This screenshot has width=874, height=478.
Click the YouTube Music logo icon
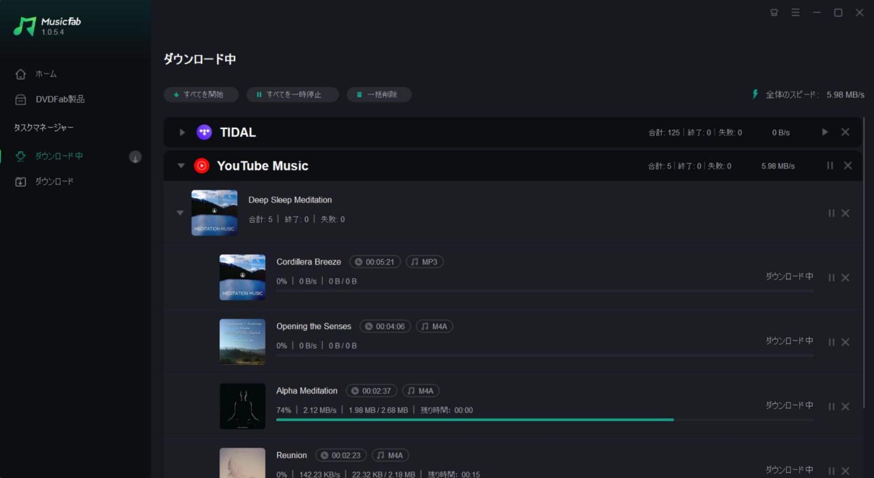(x=202, y=166)
